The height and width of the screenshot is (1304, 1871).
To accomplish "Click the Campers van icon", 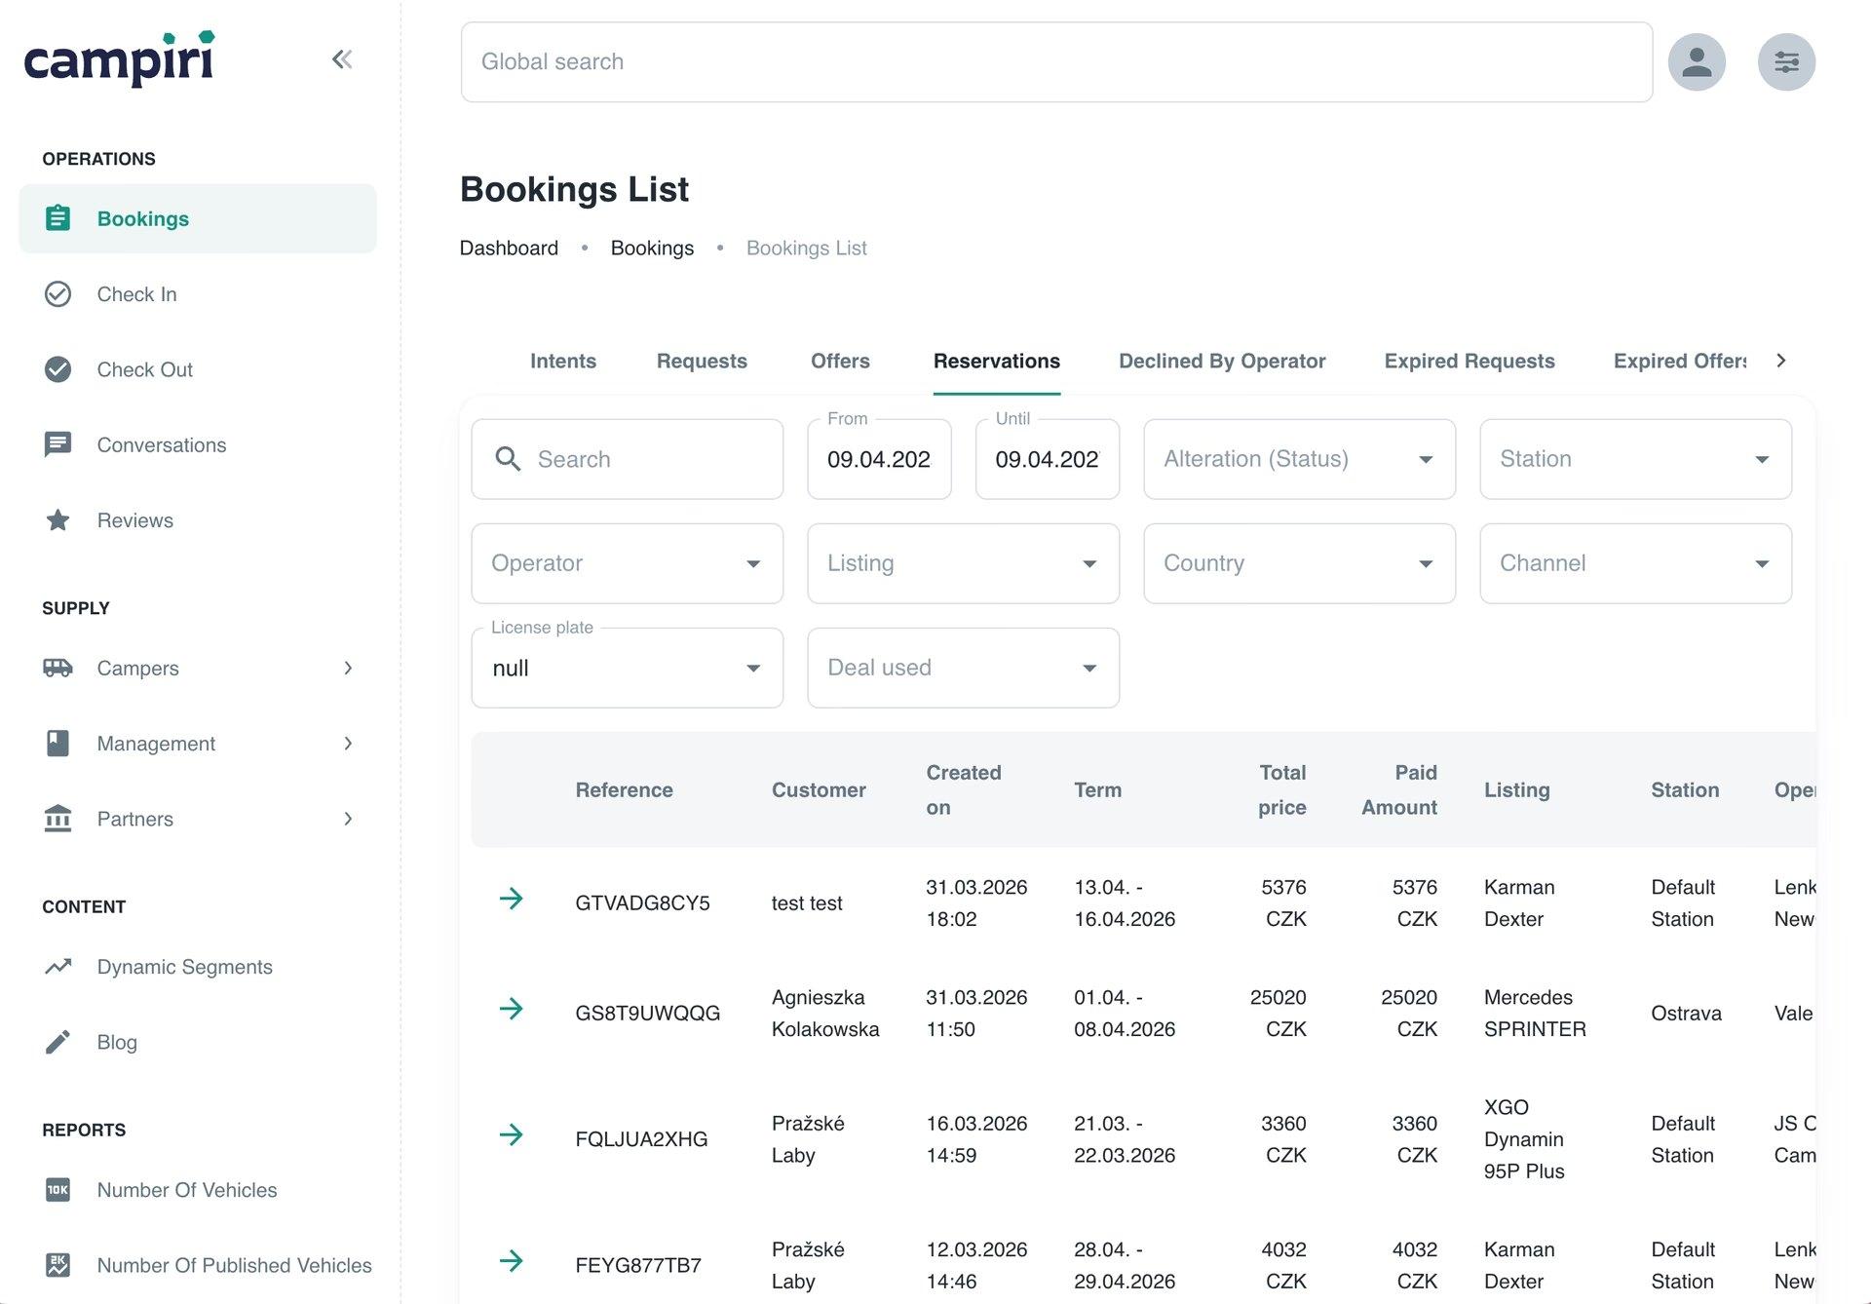I will (58, 668).
